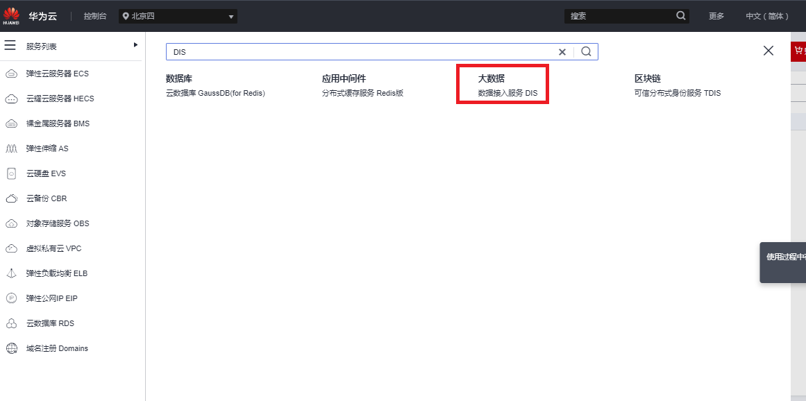Open the 更多 menu
Image resolution: width=806 pixels, height=401 pixels.
point(716,16)
